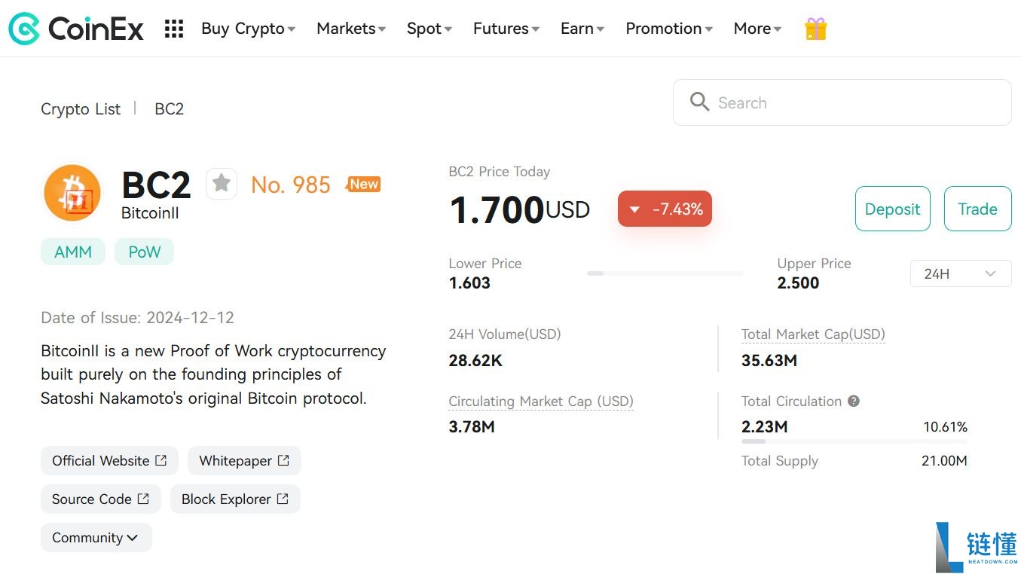This screenshot has height=574, width=1021.
Task: Click the Trade button
Action: (x=977, y=209)
